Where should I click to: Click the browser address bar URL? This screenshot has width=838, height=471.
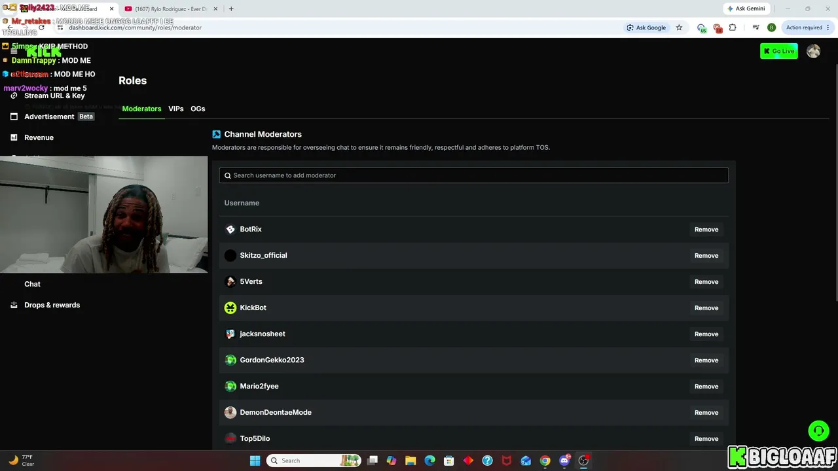click(x=135, y=27)
